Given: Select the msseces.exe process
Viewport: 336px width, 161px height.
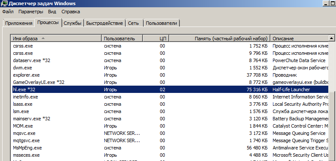Looking at the screenshot, I should tap(170, 155).
